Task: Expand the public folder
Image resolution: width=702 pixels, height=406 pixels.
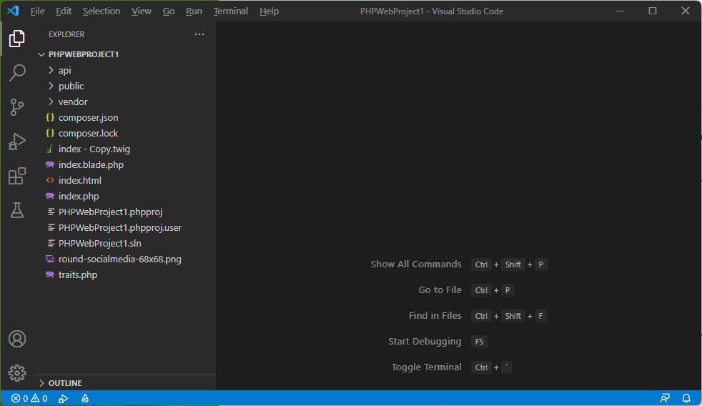Action: coord(51,86)
